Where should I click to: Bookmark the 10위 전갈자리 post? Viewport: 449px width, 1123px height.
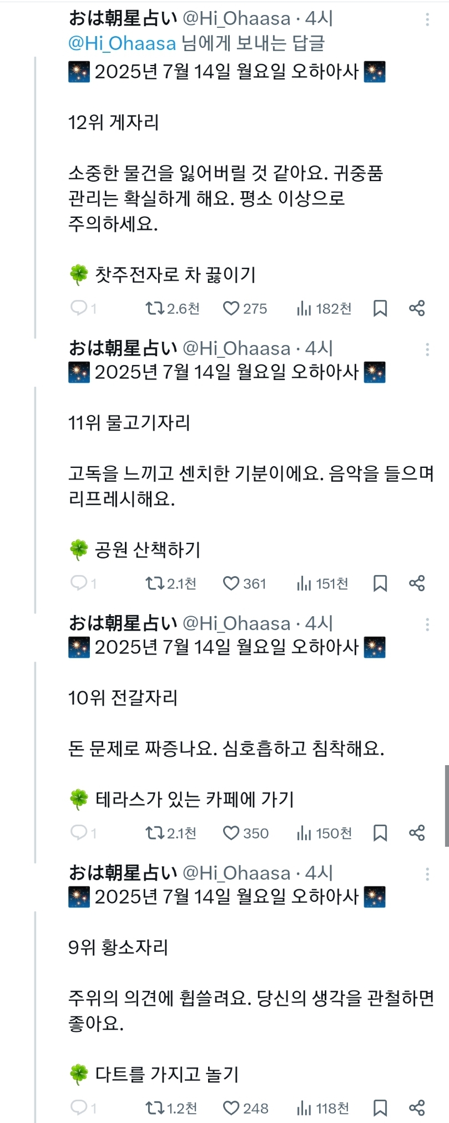click(x=380, y=833)
